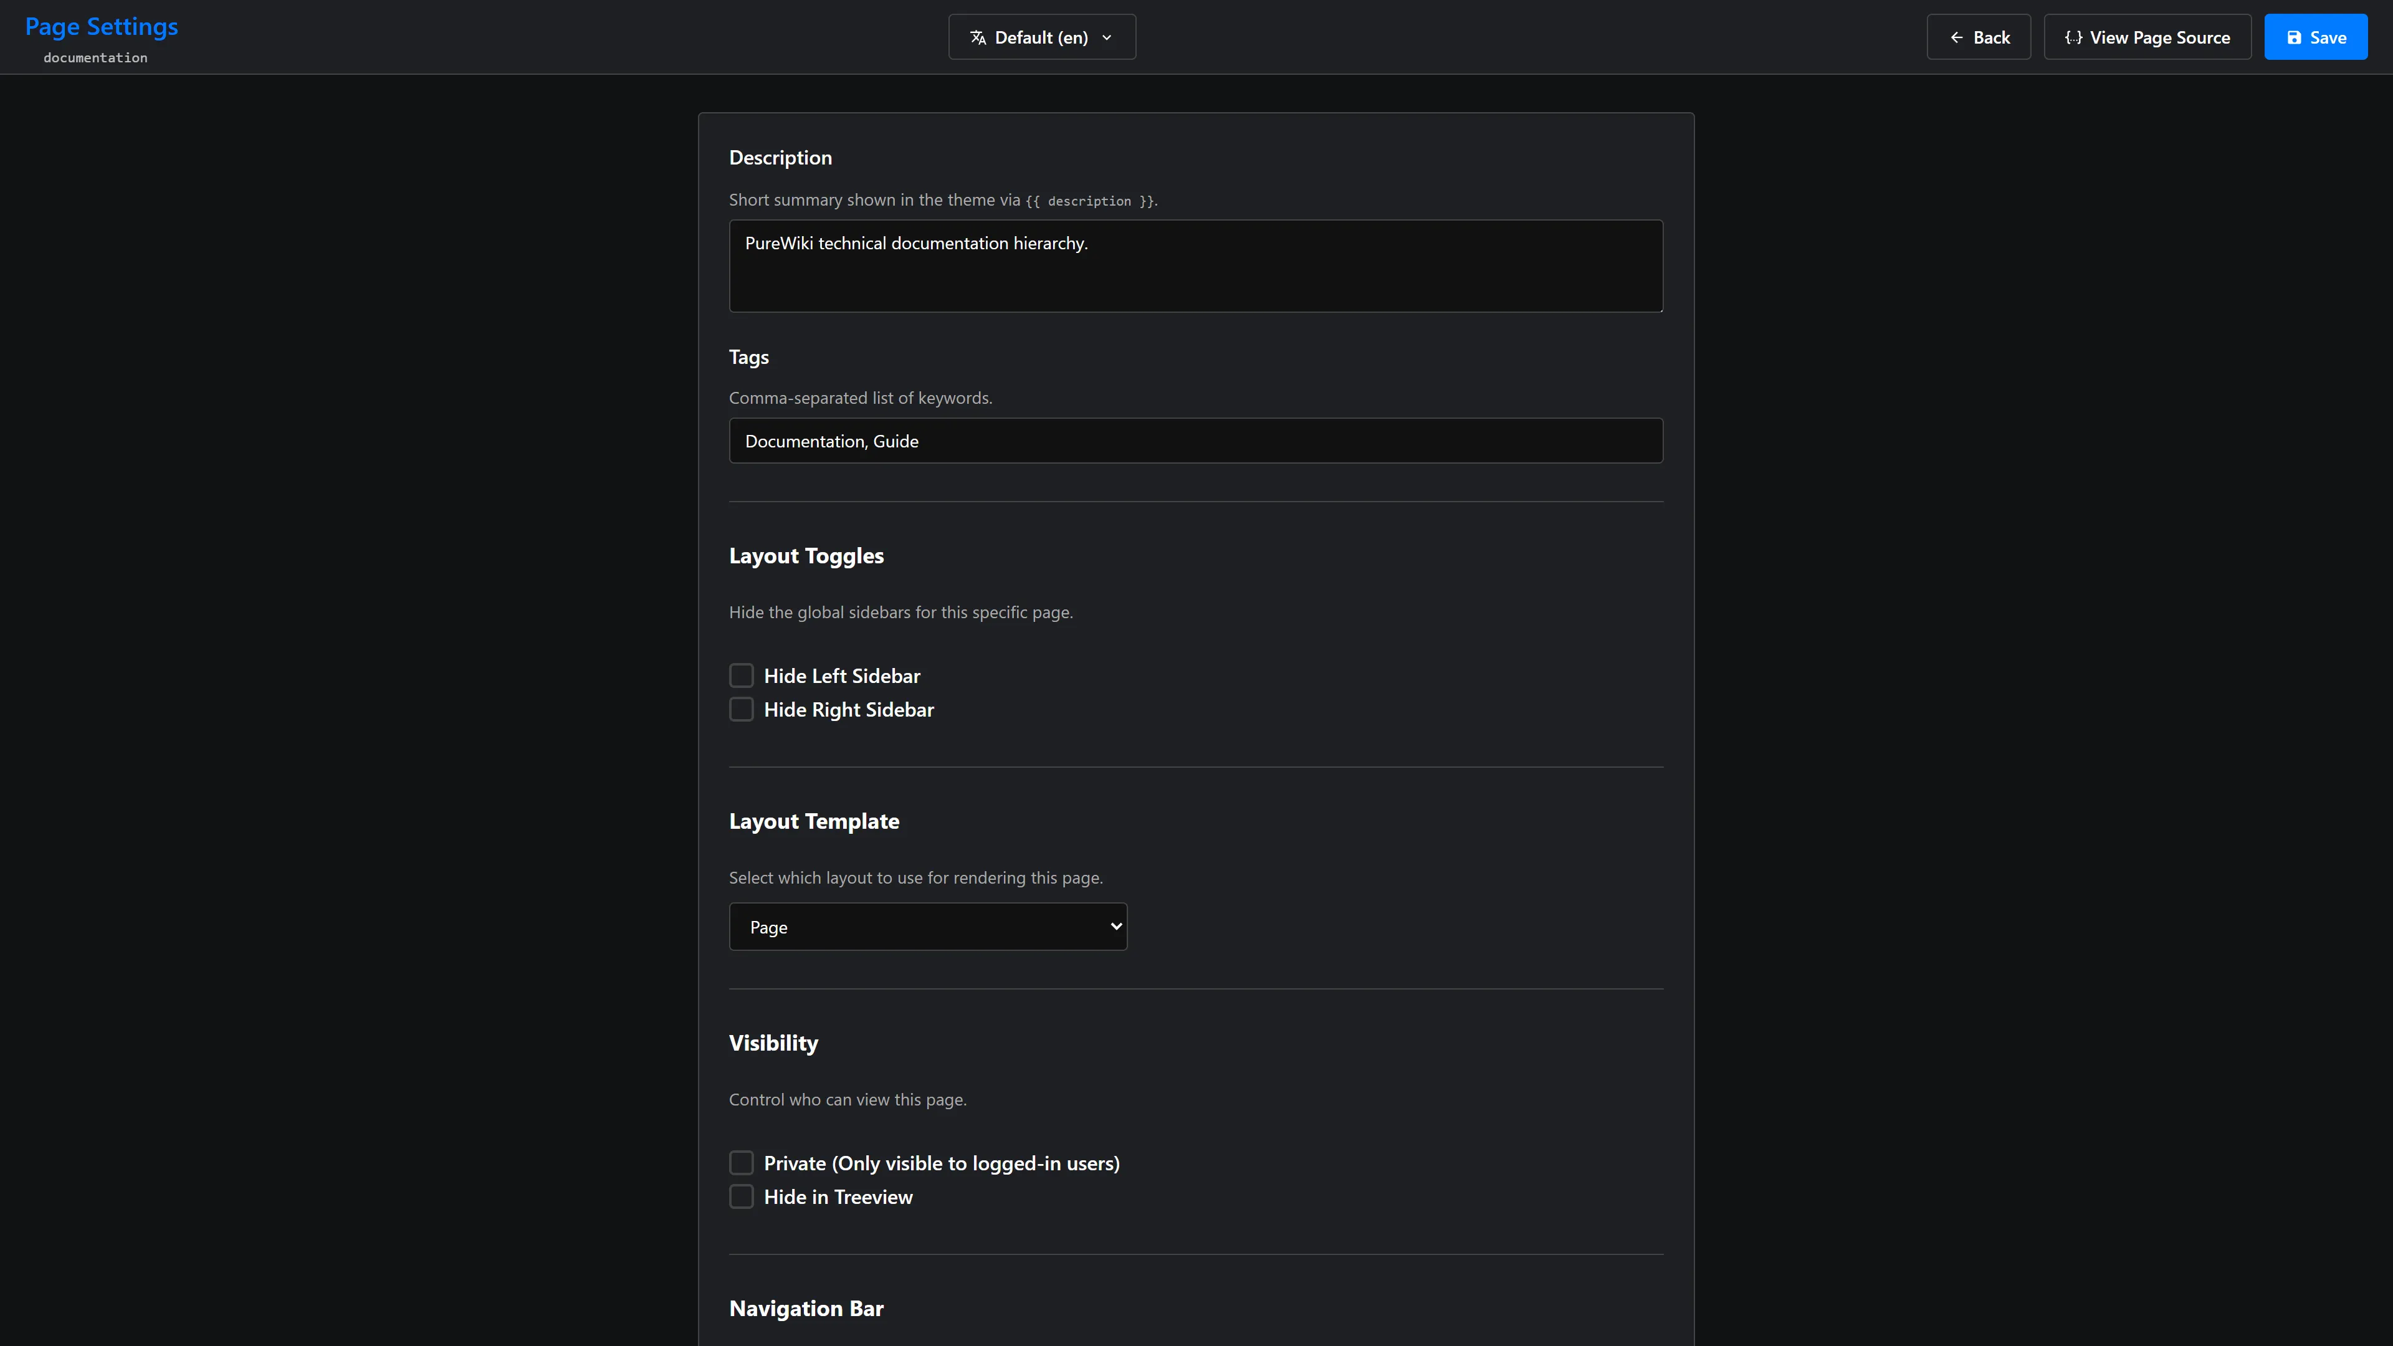Click the "documentation" page path text

click(96, 57)
